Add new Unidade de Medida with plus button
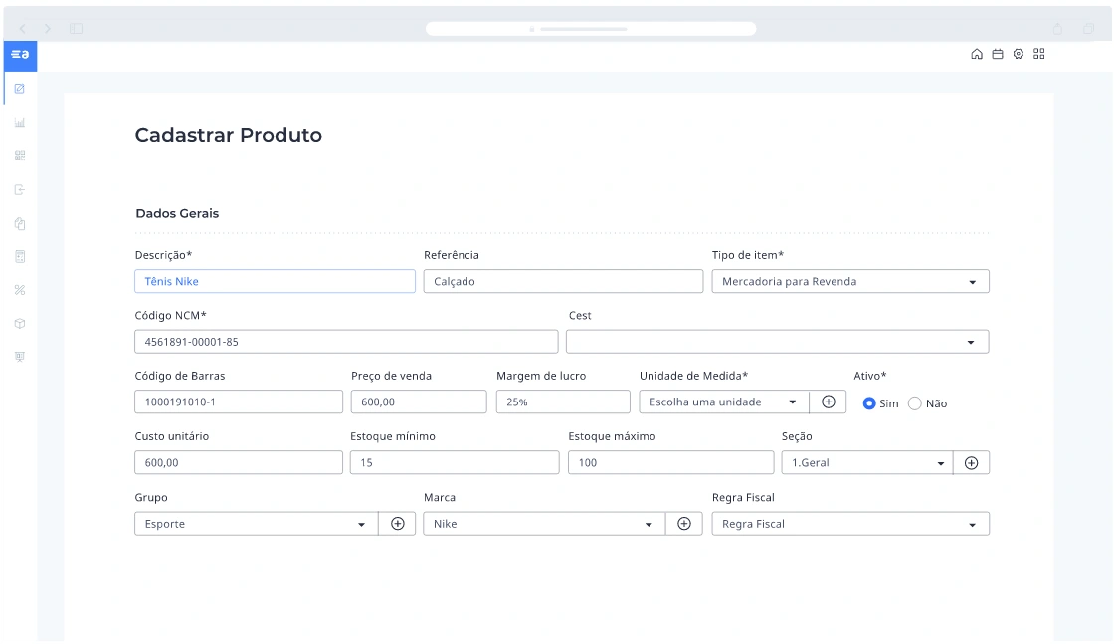This screenshot has height=644, width=1115. click(828, 402)
